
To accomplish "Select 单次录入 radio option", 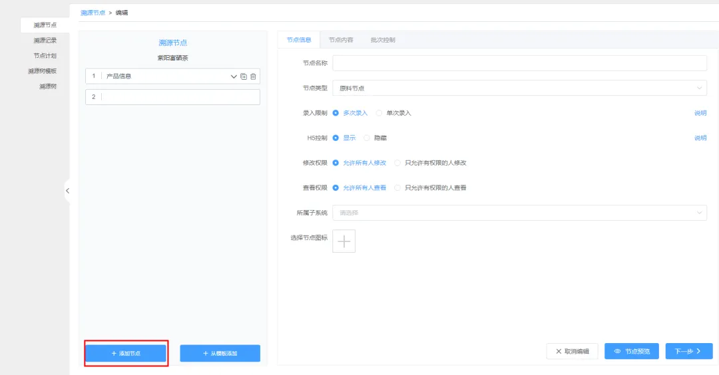I will click(x=393, y=113).
